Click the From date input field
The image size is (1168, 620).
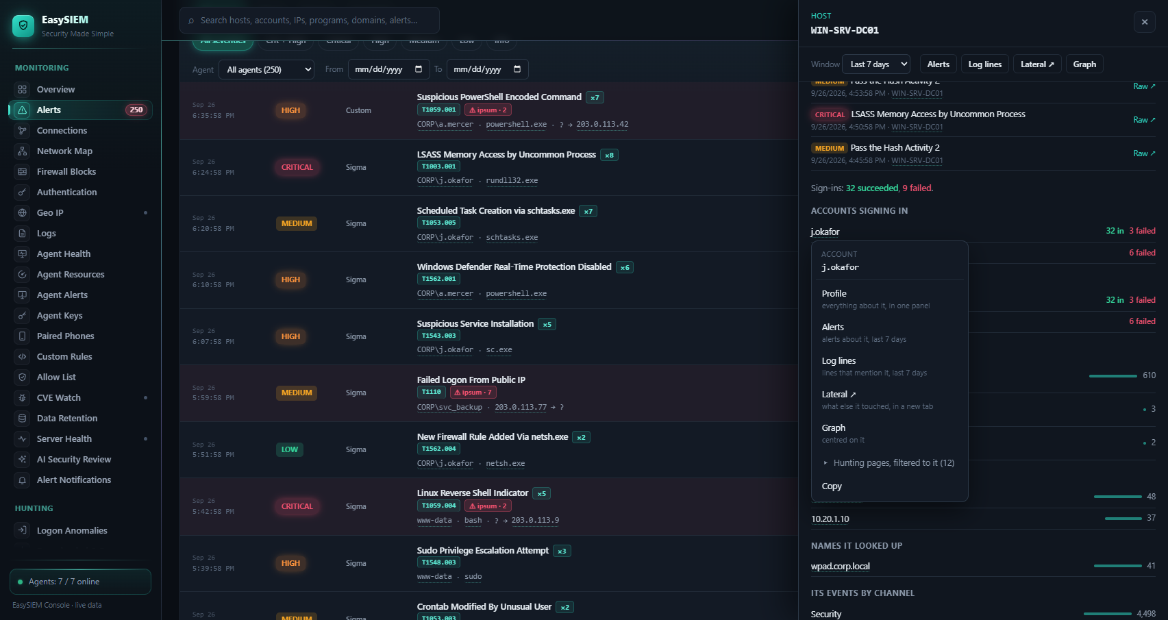[x=388, y=69]
